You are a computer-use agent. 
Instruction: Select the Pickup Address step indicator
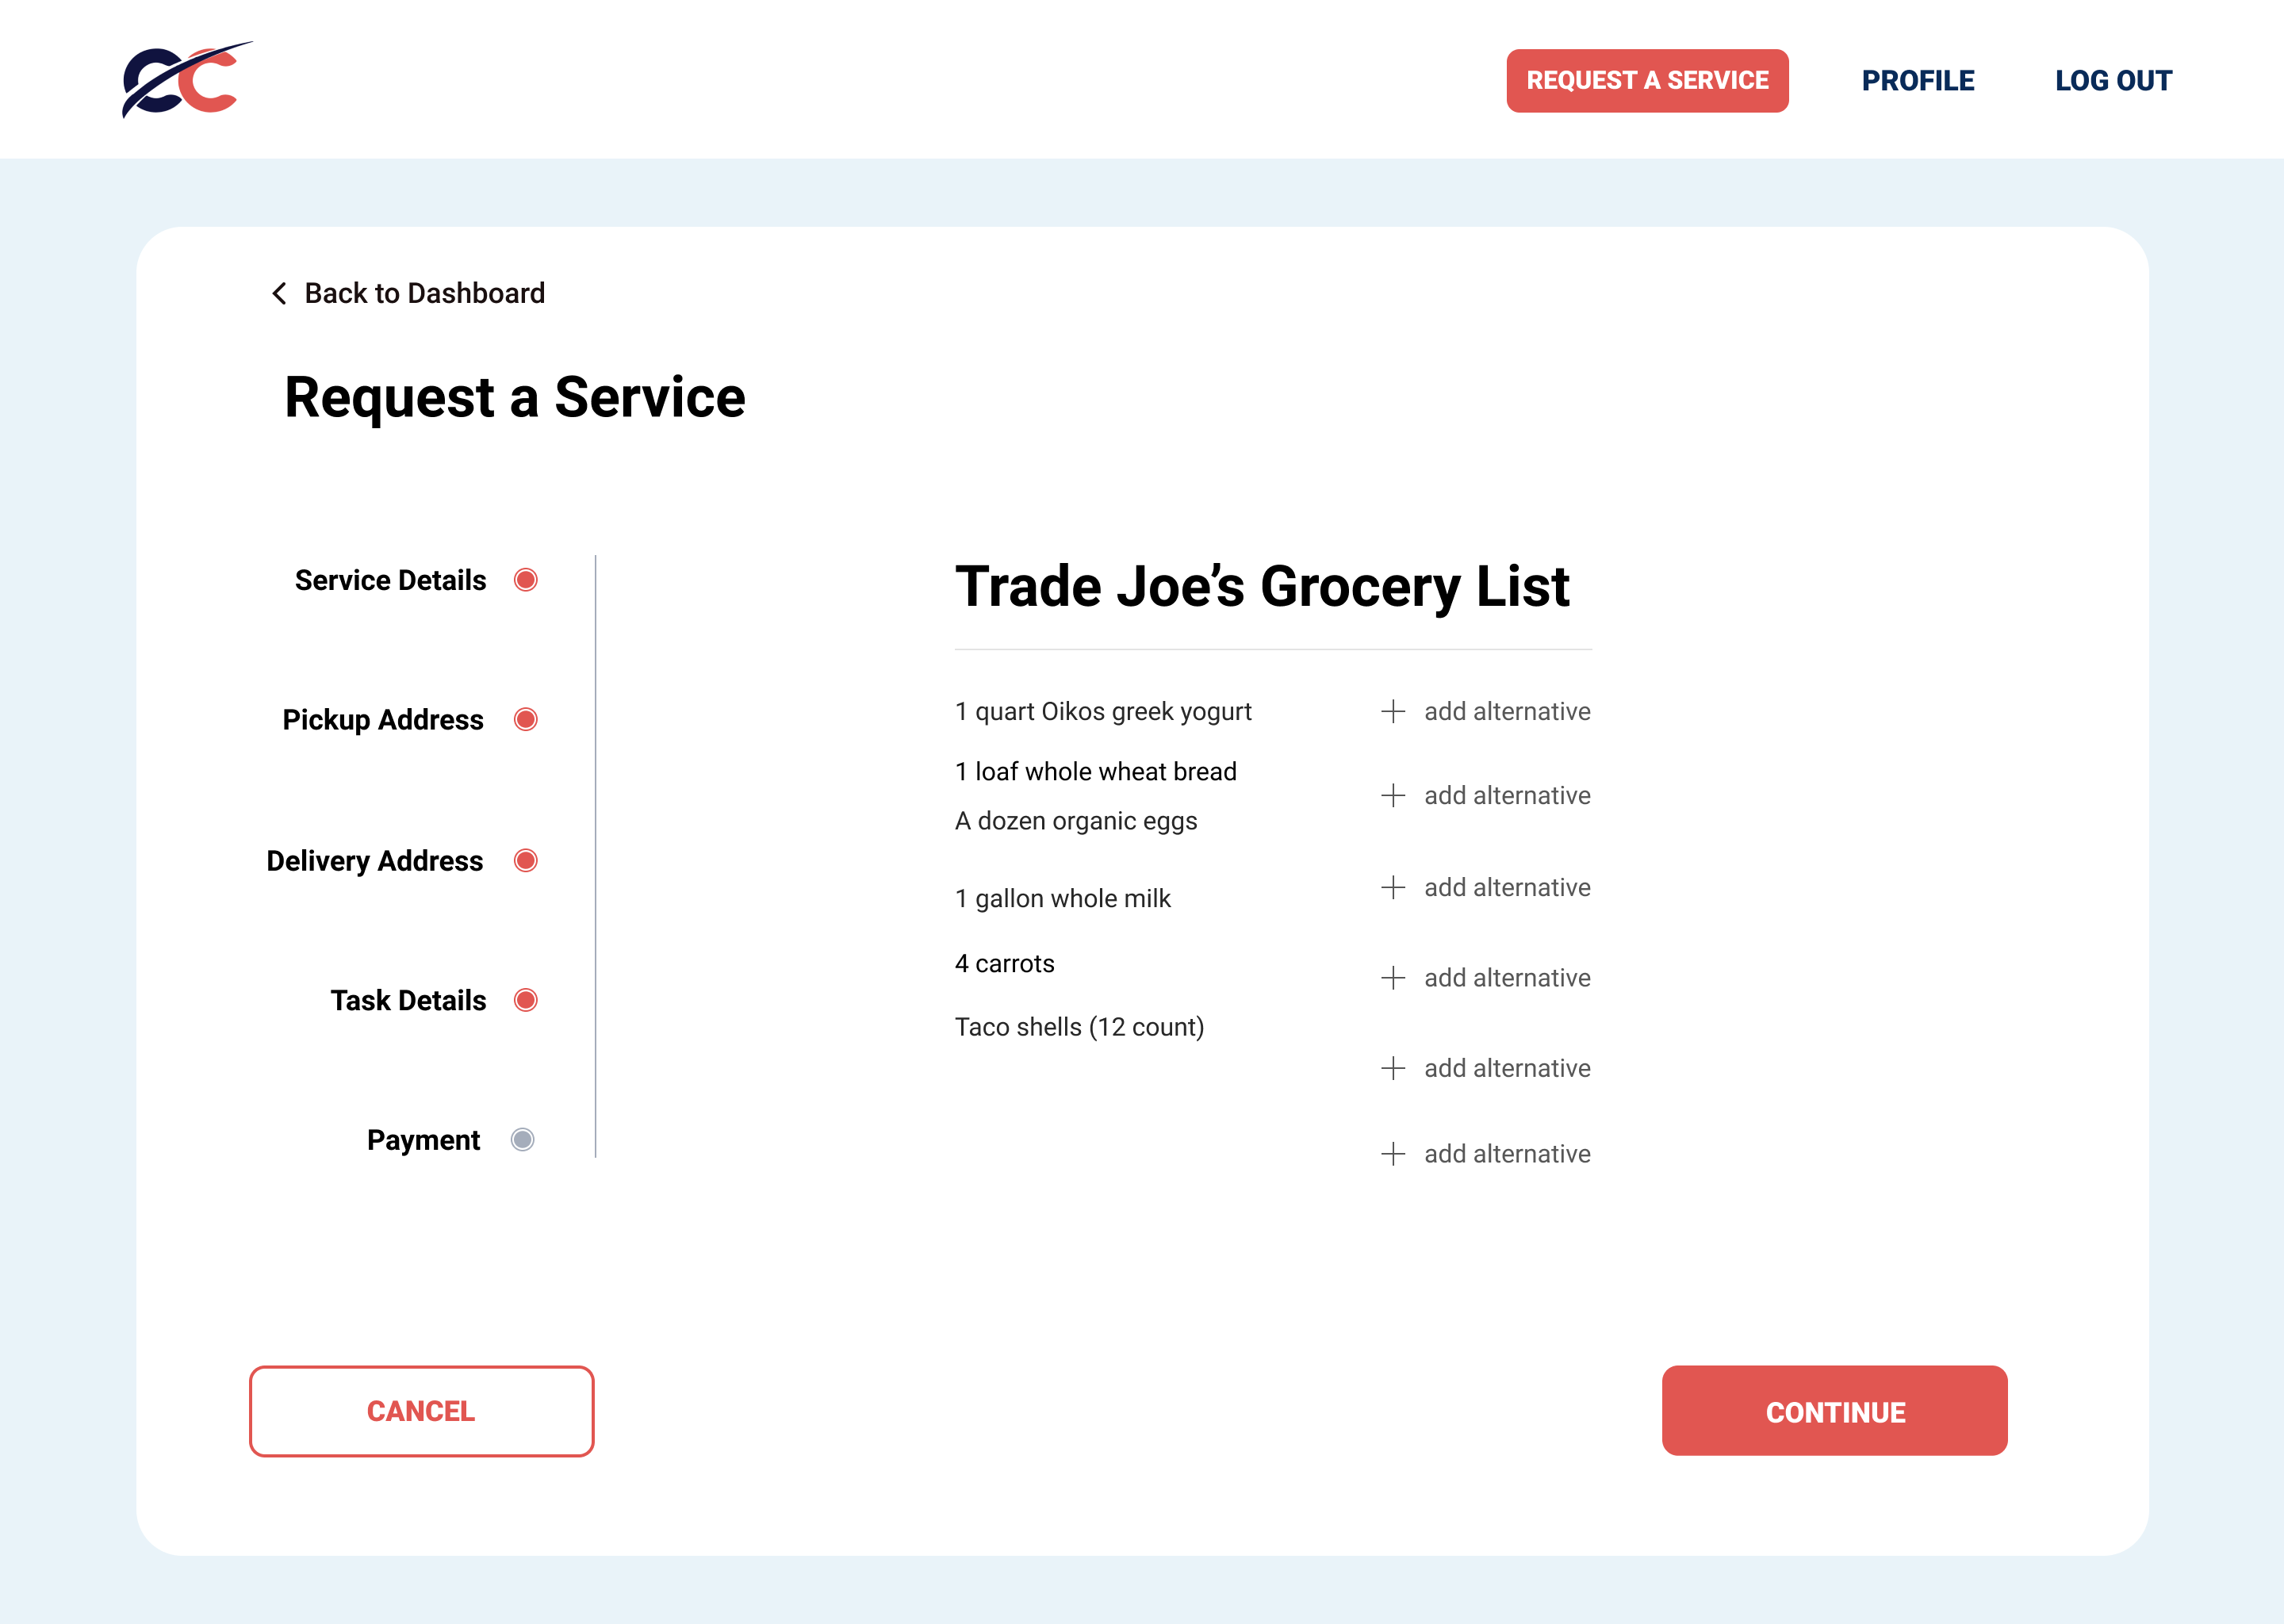pos(525,720)
